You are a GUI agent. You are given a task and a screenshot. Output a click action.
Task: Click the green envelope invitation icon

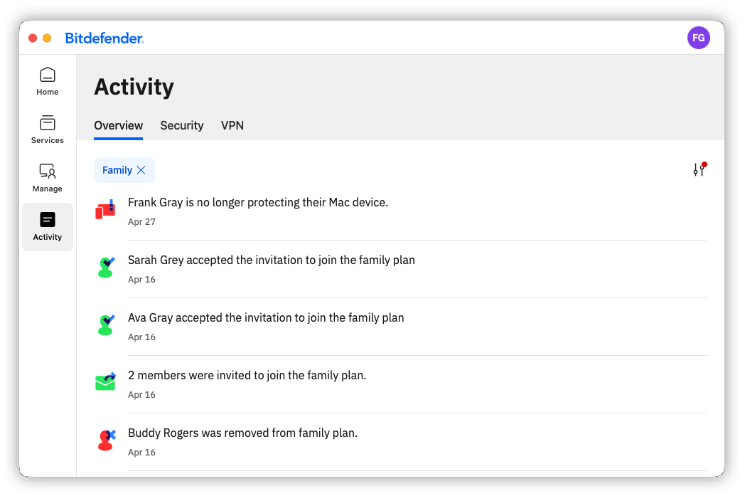pos(105,381)
